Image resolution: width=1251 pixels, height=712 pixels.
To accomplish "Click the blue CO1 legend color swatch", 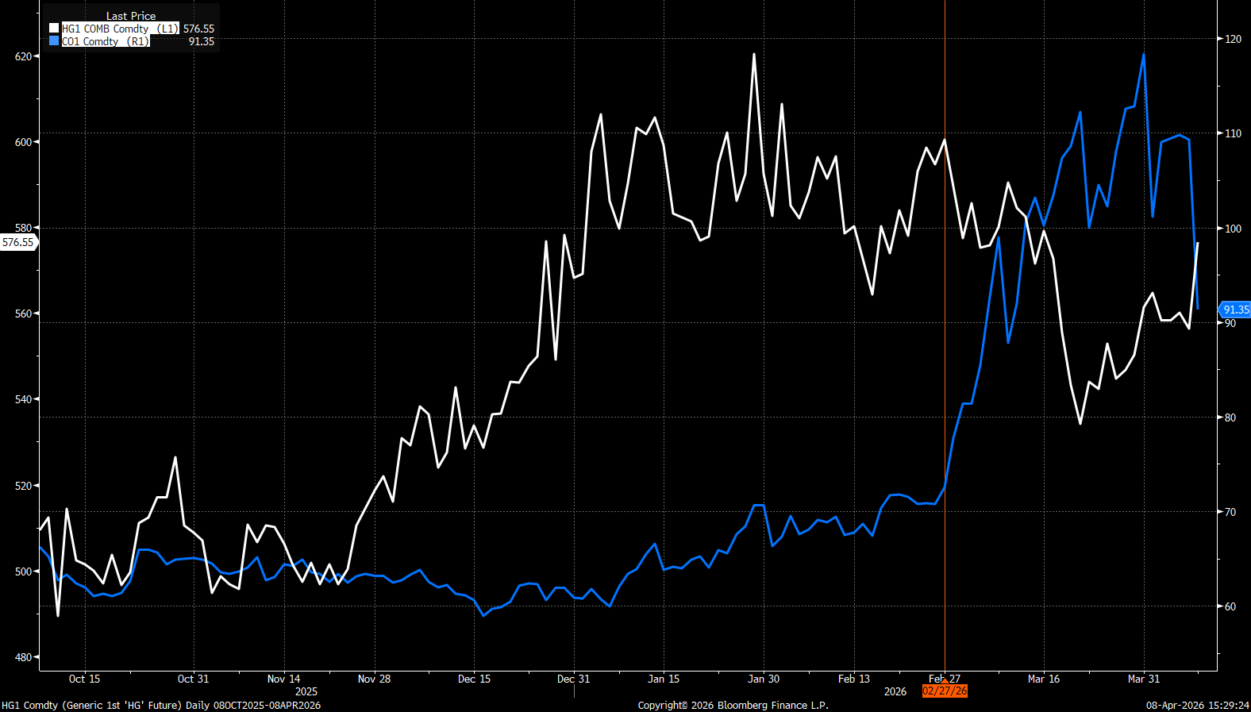I will point(54,41).
